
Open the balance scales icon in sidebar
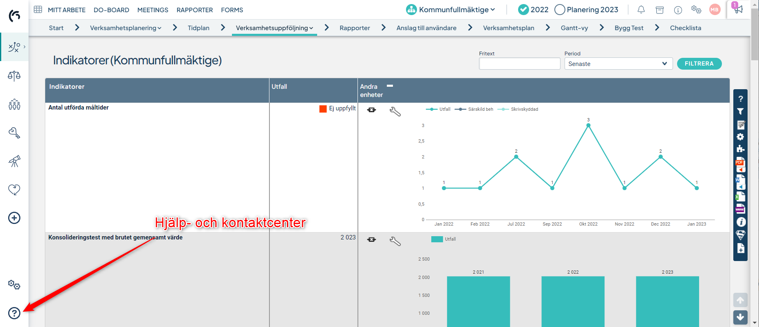[x=14, y=76]
